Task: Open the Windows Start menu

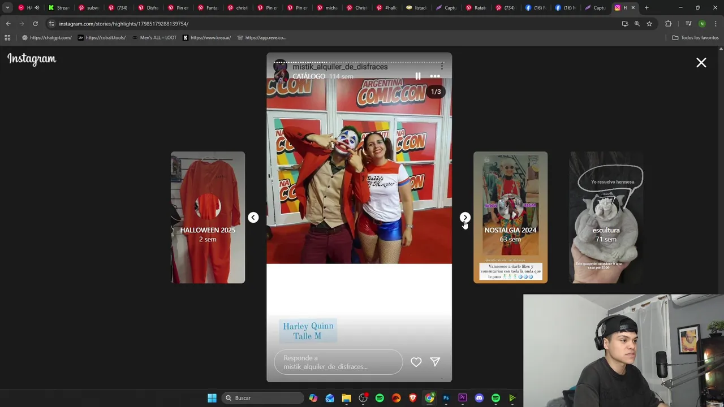Action: (212, 398)
